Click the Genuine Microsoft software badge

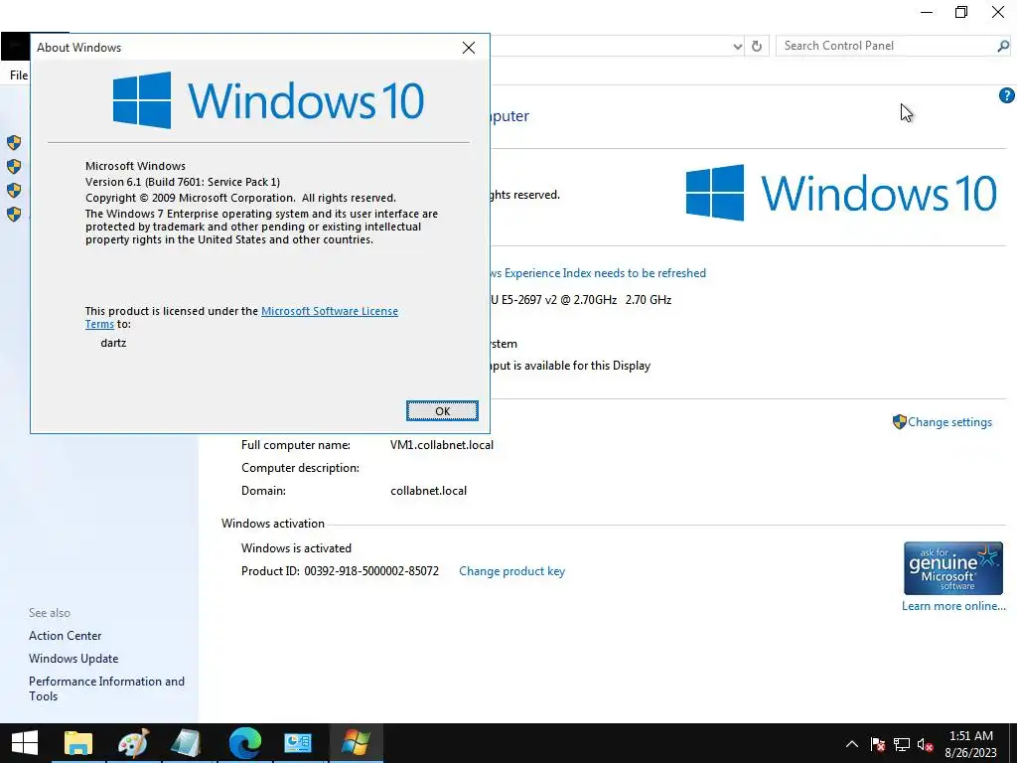pyautogui.click(x=952, y=568)
